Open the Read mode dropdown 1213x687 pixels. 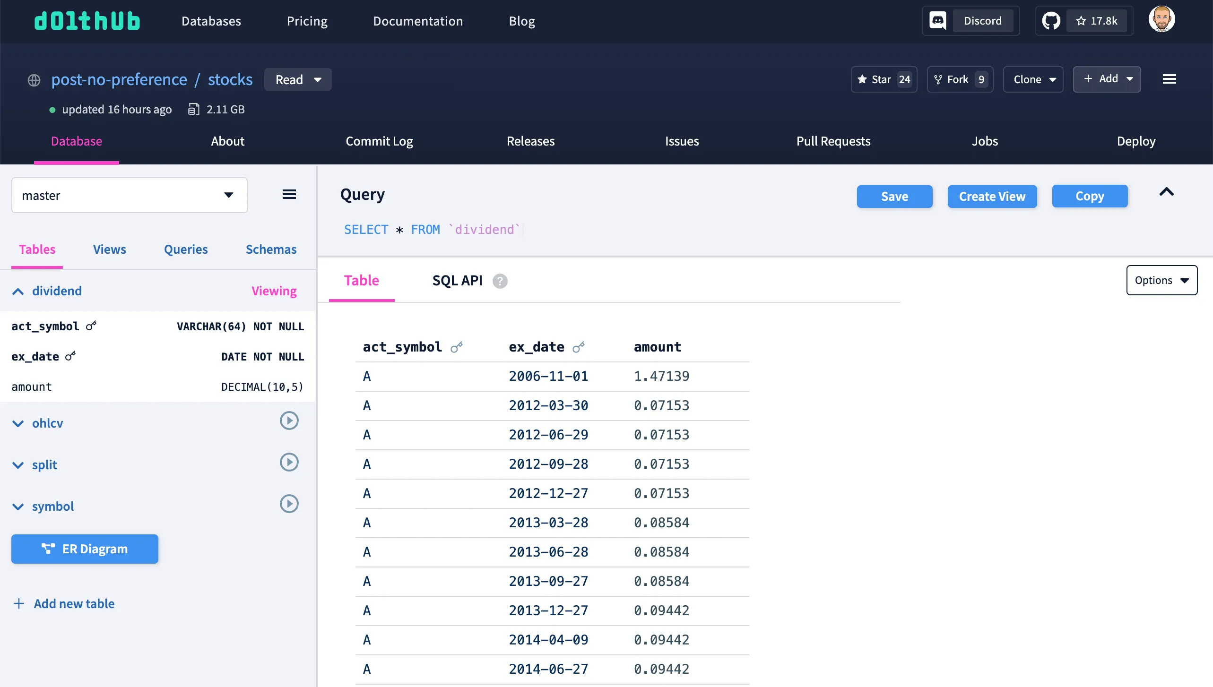(x=298, y=79)
